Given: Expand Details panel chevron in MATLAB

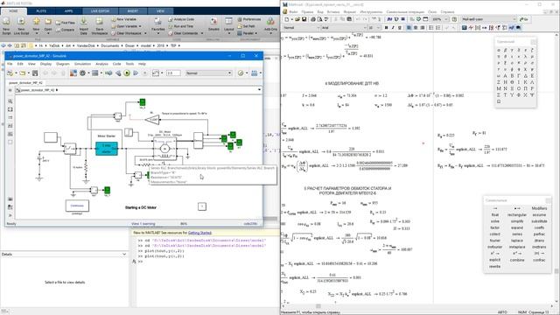Looking at the screenshot, I should pos(124,255).
